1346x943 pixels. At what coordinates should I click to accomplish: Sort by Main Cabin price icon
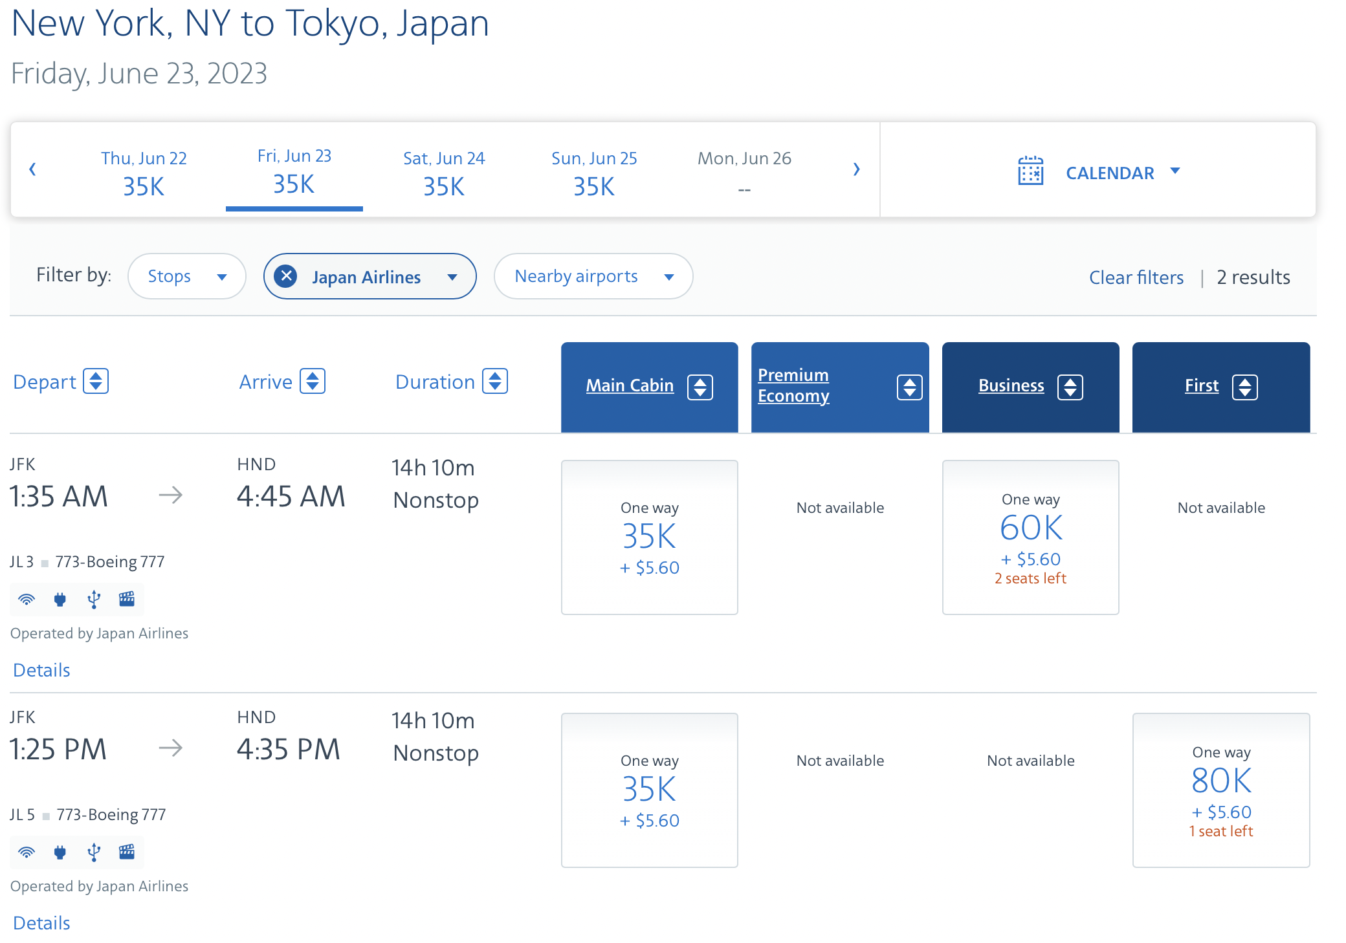point(700,387)
